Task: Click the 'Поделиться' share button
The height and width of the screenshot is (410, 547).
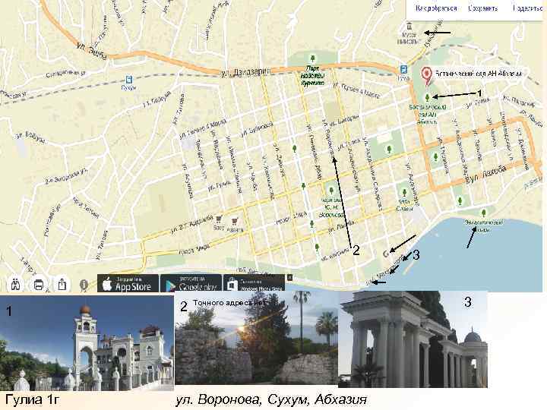Action: (527, 8)
